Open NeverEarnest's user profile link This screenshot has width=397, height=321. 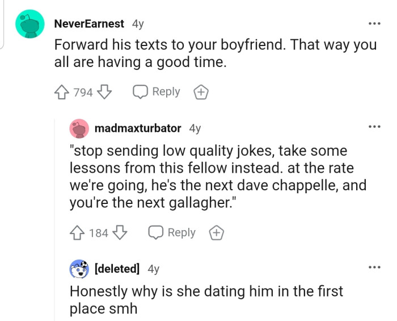click(88, 24)
